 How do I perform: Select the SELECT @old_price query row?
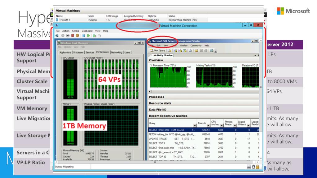(x=204, y=130)
